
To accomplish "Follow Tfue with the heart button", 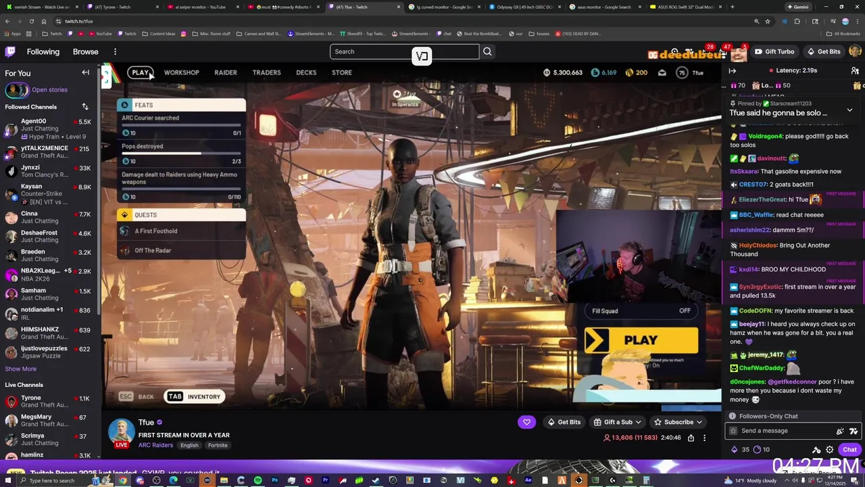I will 526,422.
